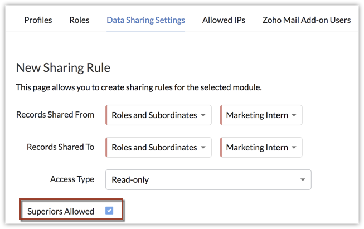Click the Records Shared From label
The width and height of the screenshot is (364, 229).
pyautogui.click(x=55, y=115)
